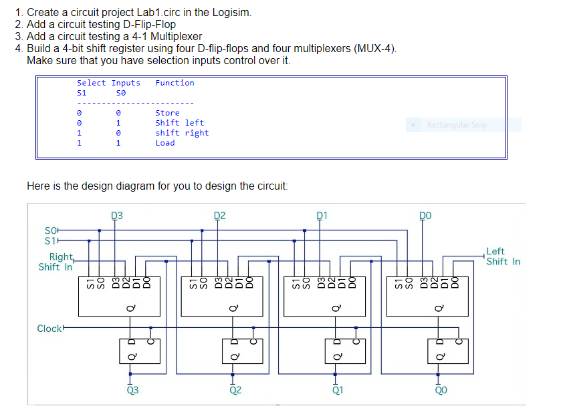This screenshot has height=408, width=563.
Task: Click the Load function entry
Action: pos(164,143)
